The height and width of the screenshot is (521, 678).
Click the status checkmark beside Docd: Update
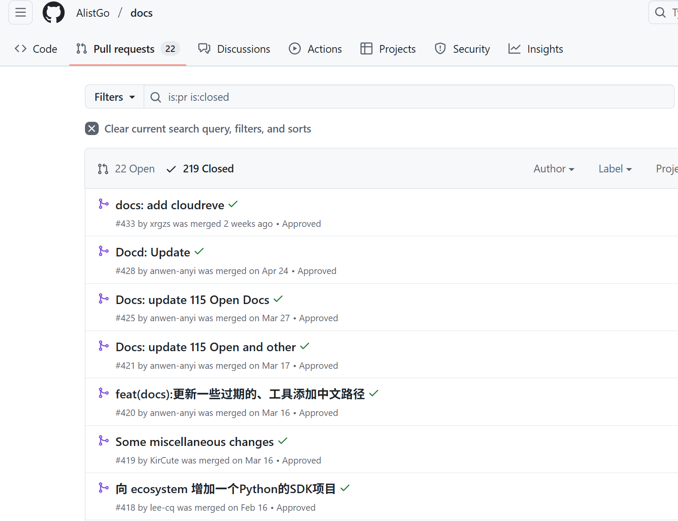click(199, 252)
